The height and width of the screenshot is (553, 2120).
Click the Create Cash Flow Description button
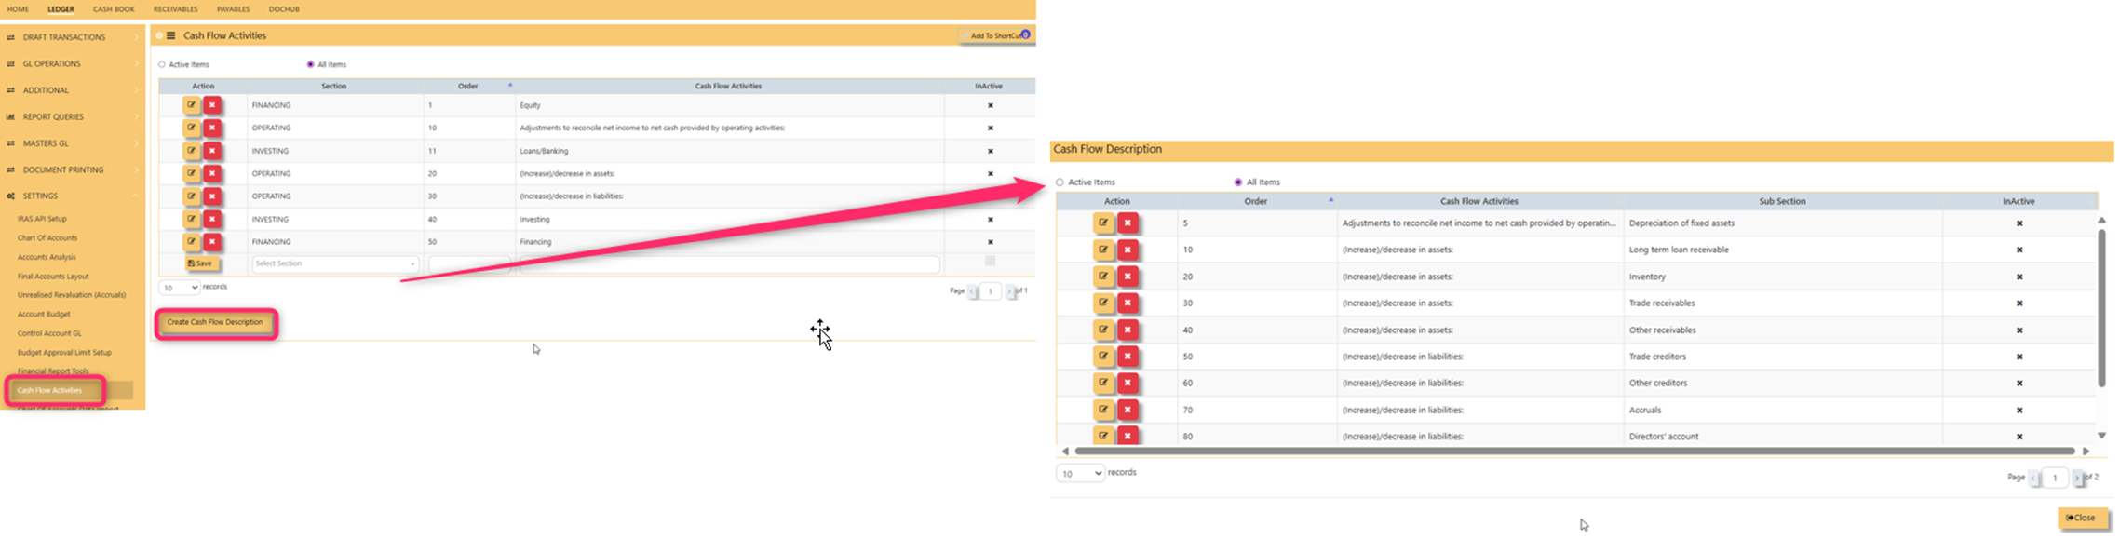(x=215, y=323)
